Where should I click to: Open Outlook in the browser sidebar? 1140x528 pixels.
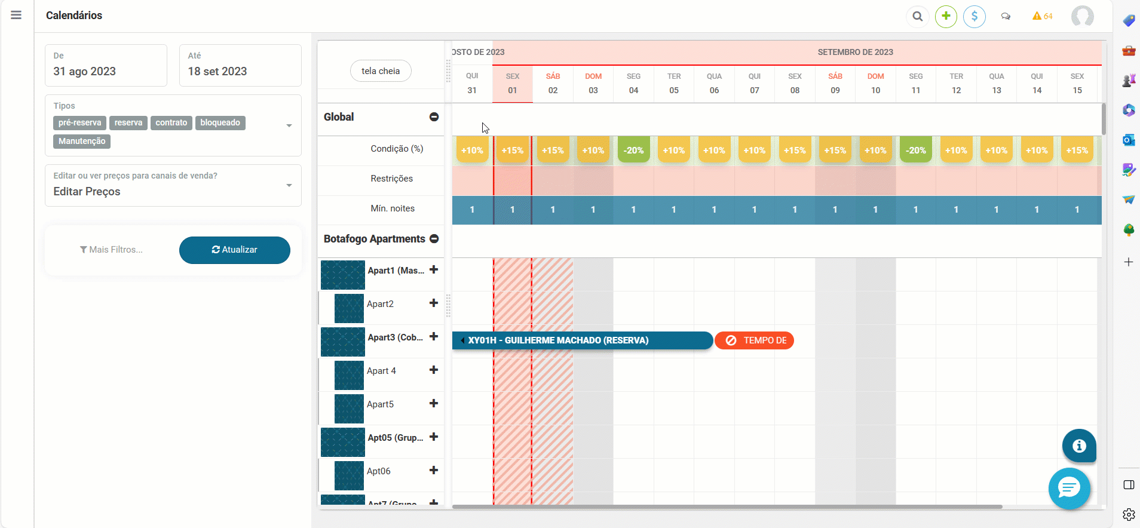1129,140
